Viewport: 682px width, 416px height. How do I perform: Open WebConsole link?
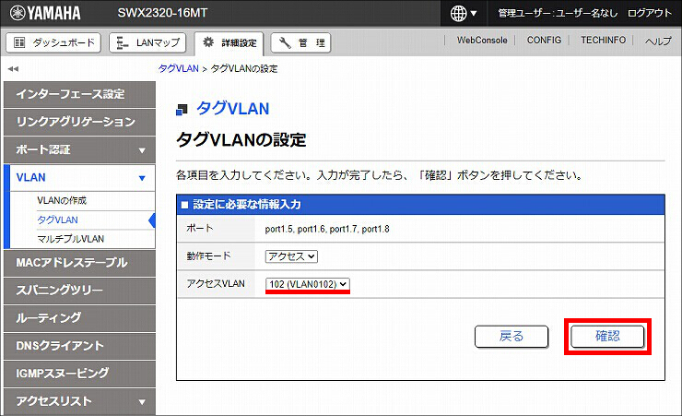(482, 40)
